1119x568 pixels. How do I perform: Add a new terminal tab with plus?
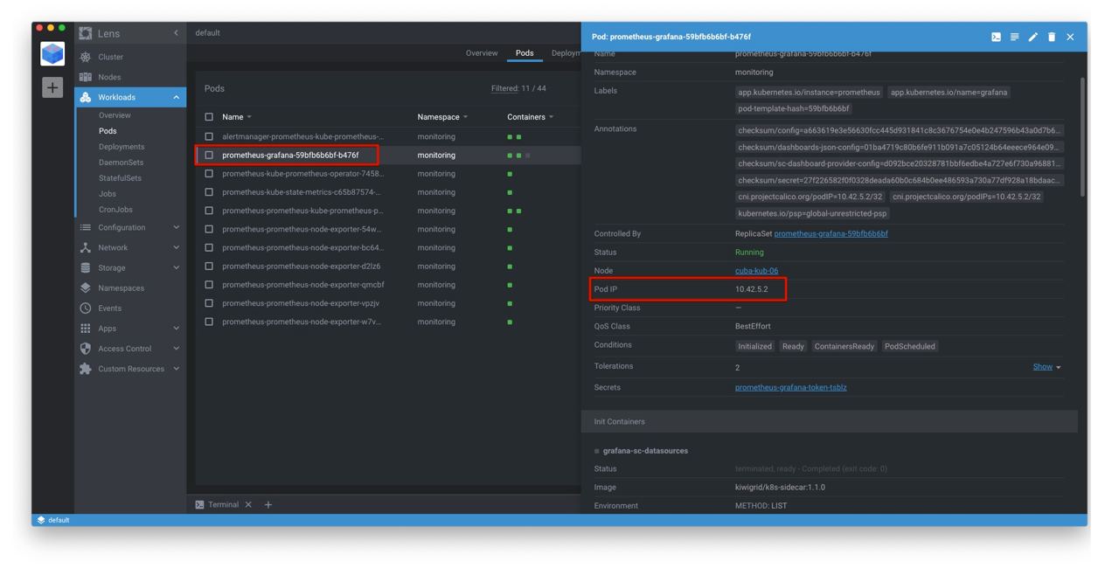click(268, 504)
